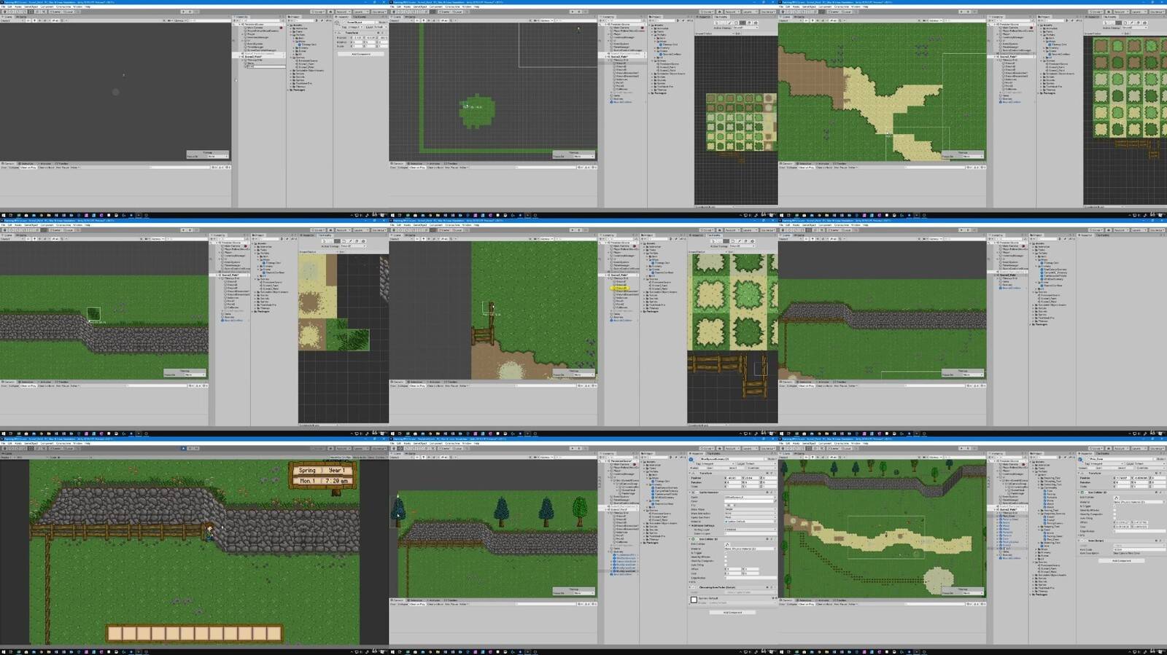
Task: Click Add Component below the Item script inspector
Action: click(x=1121, y=560)
